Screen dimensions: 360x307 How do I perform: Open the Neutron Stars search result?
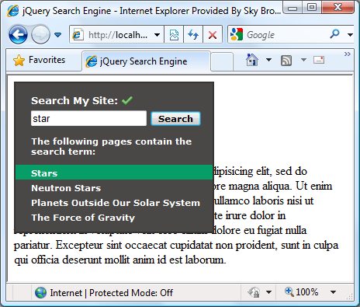[x=66, y=188]
